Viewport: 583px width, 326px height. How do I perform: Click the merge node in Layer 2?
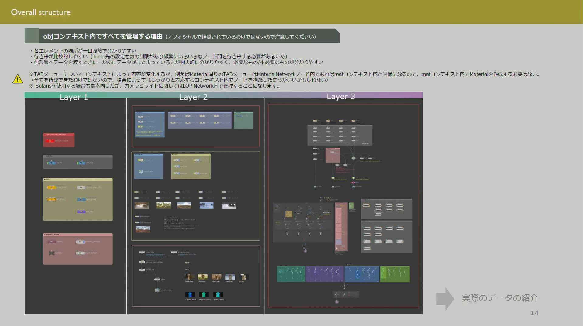click(157, 279)
